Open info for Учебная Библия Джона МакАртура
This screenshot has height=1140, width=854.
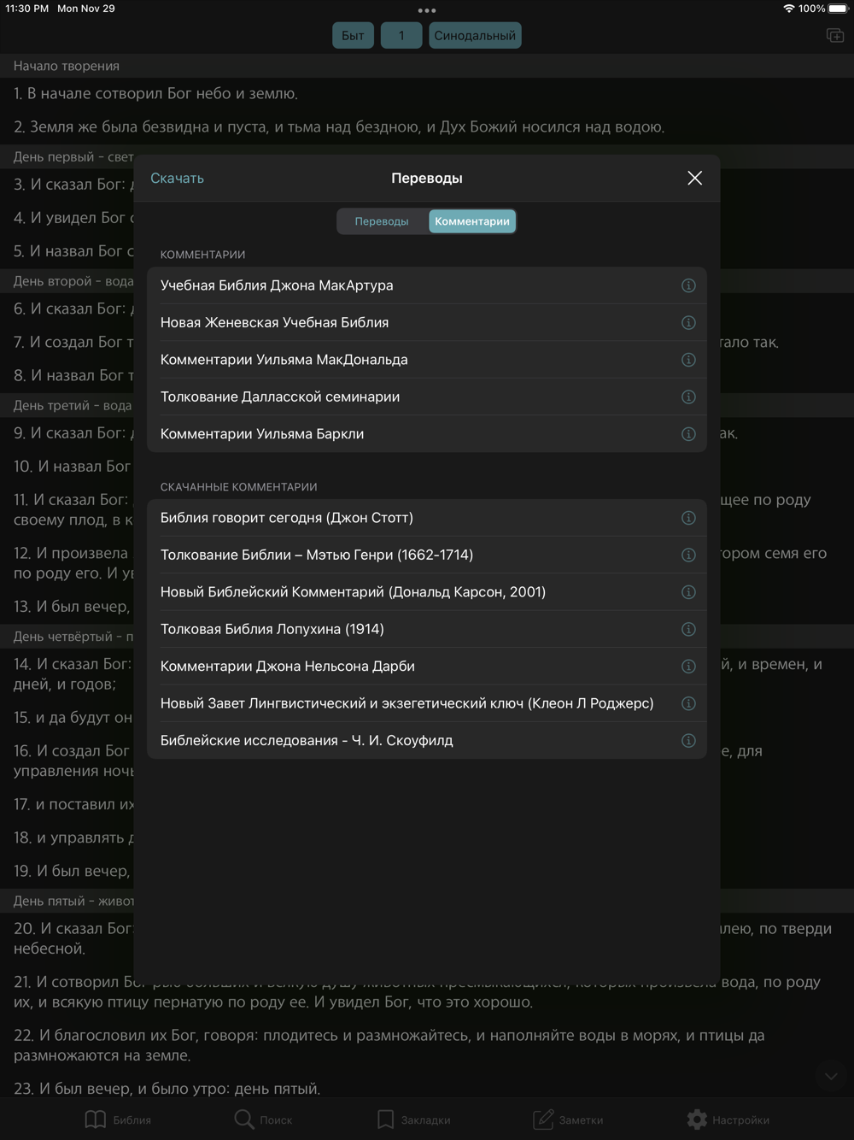[x=688, y=285]
